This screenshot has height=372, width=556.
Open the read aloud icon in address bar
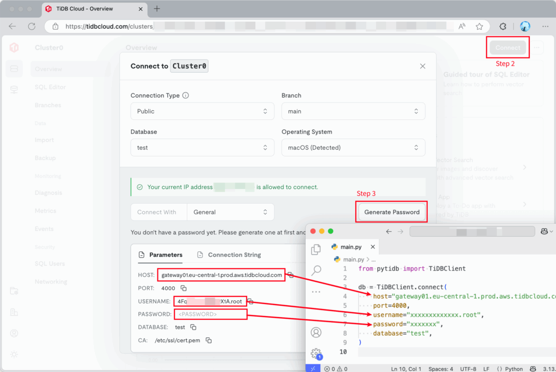[462, 26]
